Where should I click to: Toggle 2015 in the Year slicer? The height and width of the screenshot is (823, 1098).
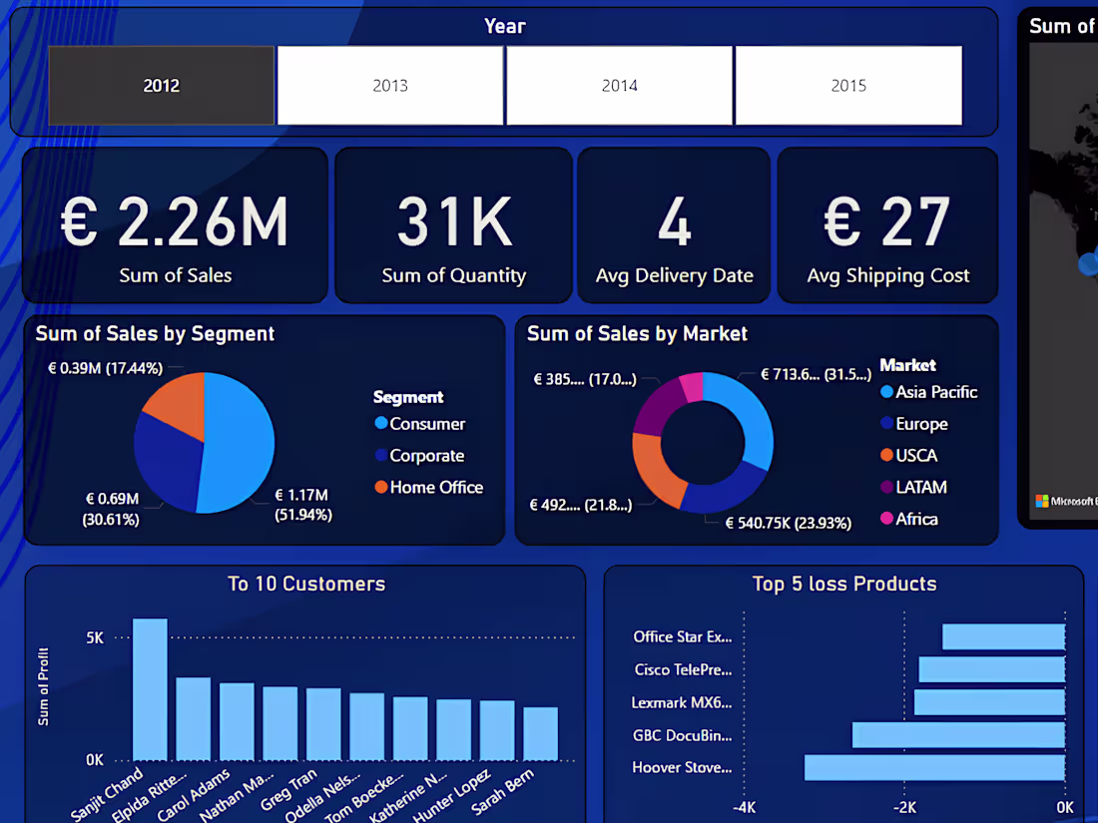848,85
